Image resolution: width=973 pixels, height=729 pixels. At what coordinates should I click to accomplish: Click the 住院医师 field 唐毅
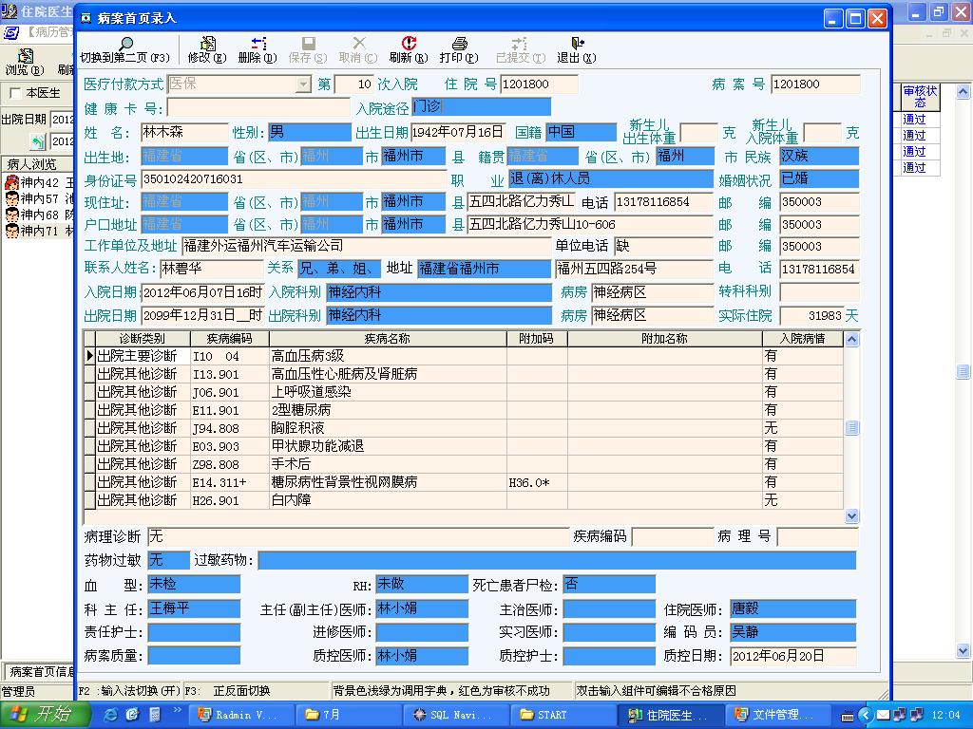(x=793, y=608)
